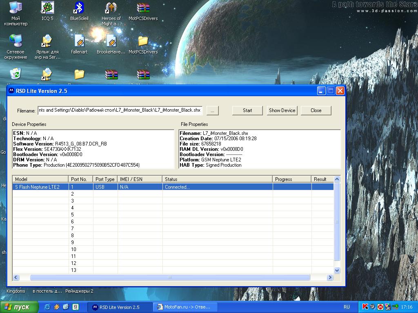Select the Recycle Bin desktop icon
The width and height of the screenshot is (418, 313).
[16, 74]
